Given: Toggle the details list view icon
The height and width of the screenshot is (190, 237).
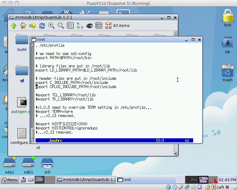Looking at the screenshot, I should point(70,26).
